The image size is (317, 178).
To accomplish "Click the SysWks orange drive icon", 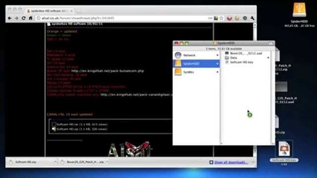I will pyautogui.click(x=178, y=72).
